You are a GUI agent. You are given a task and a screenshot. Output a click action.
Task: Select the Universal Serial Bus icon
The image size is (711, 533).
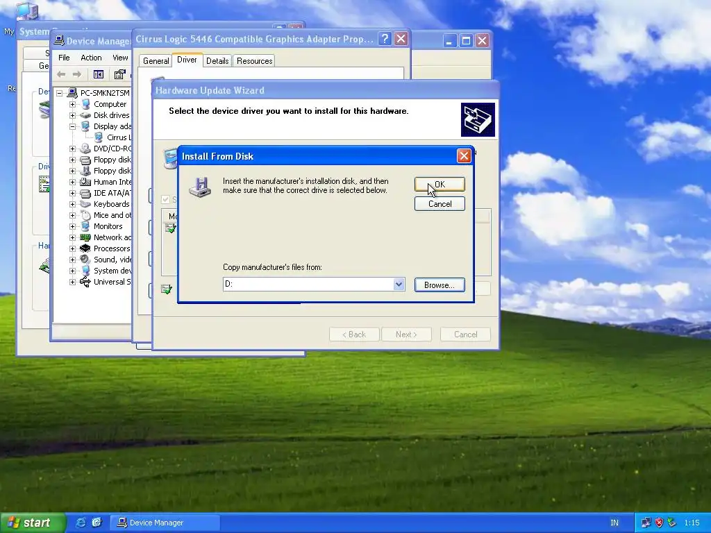point(85,282)
